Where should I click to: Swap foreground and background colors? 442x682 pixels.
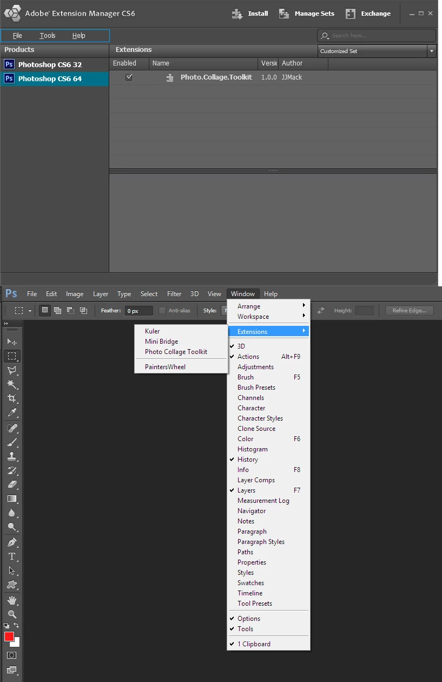(16, 626)
